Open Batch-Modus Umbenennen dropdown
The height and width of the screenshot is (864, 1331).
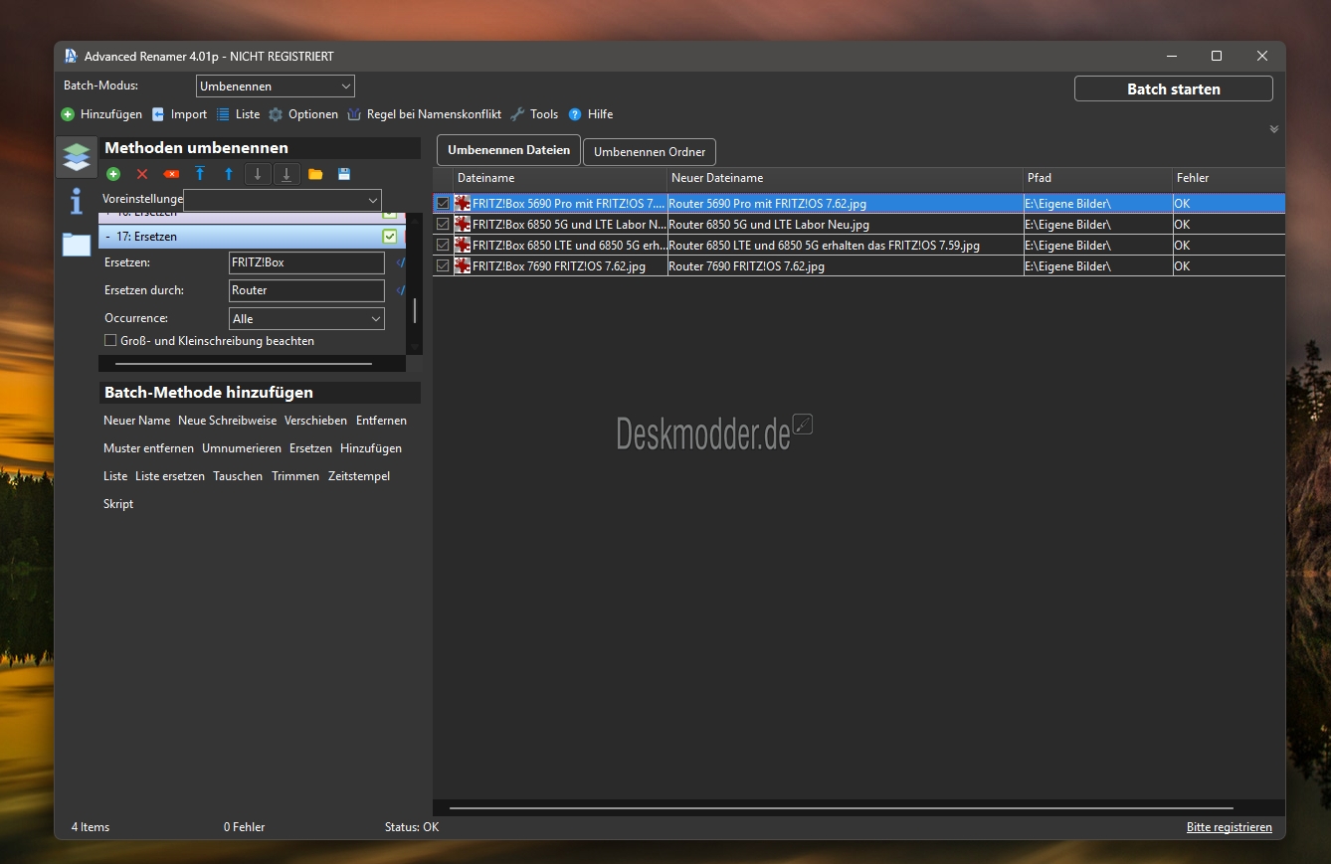click(x=276, y=86)
